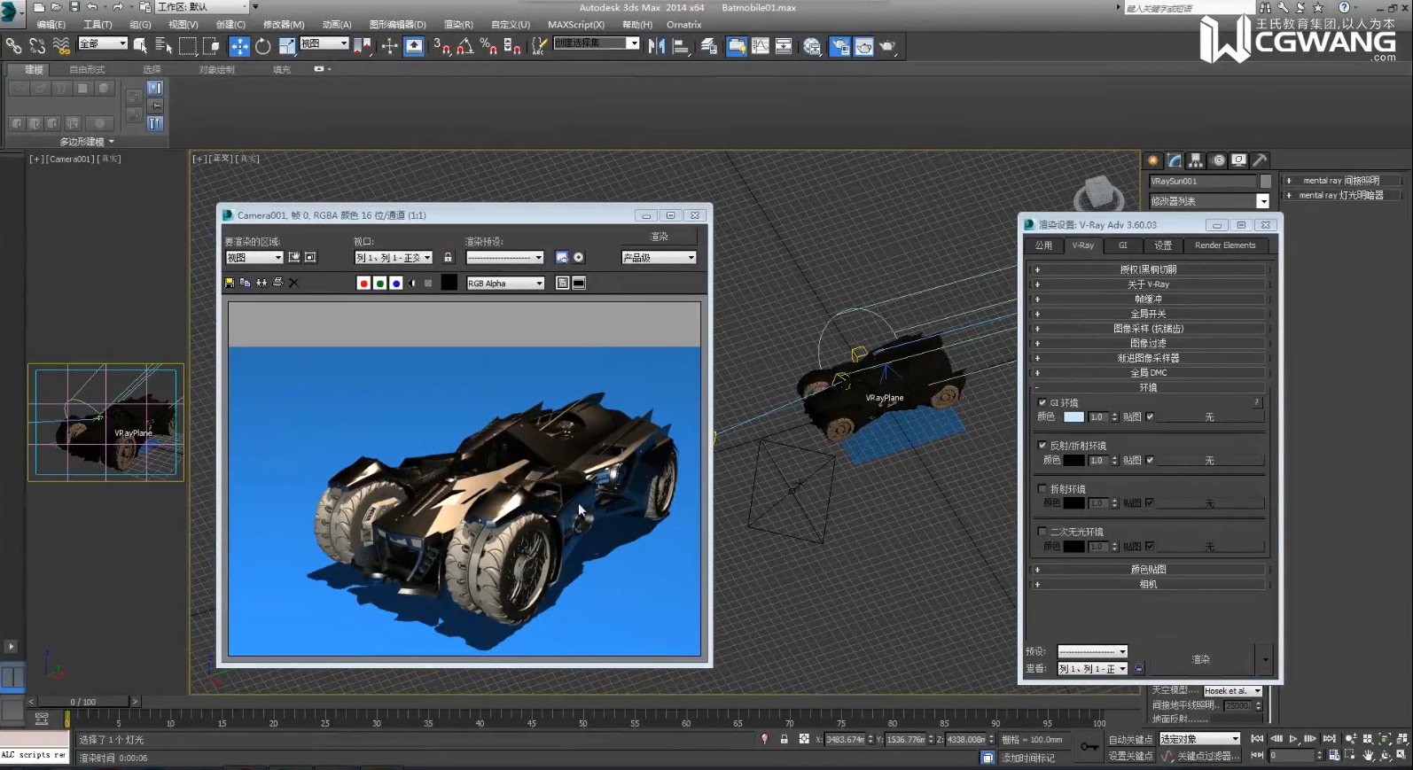Image resolution: width=1413 pixels, height=770 pixels.
Task: Enable the 二次无光环境 checkbox
Action: coord(1042,531)
